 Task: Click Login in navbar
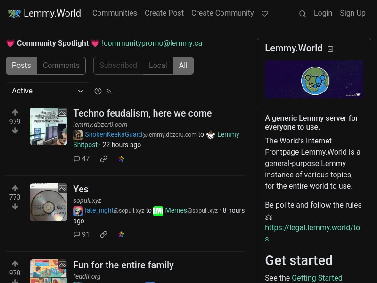(323, 13)
